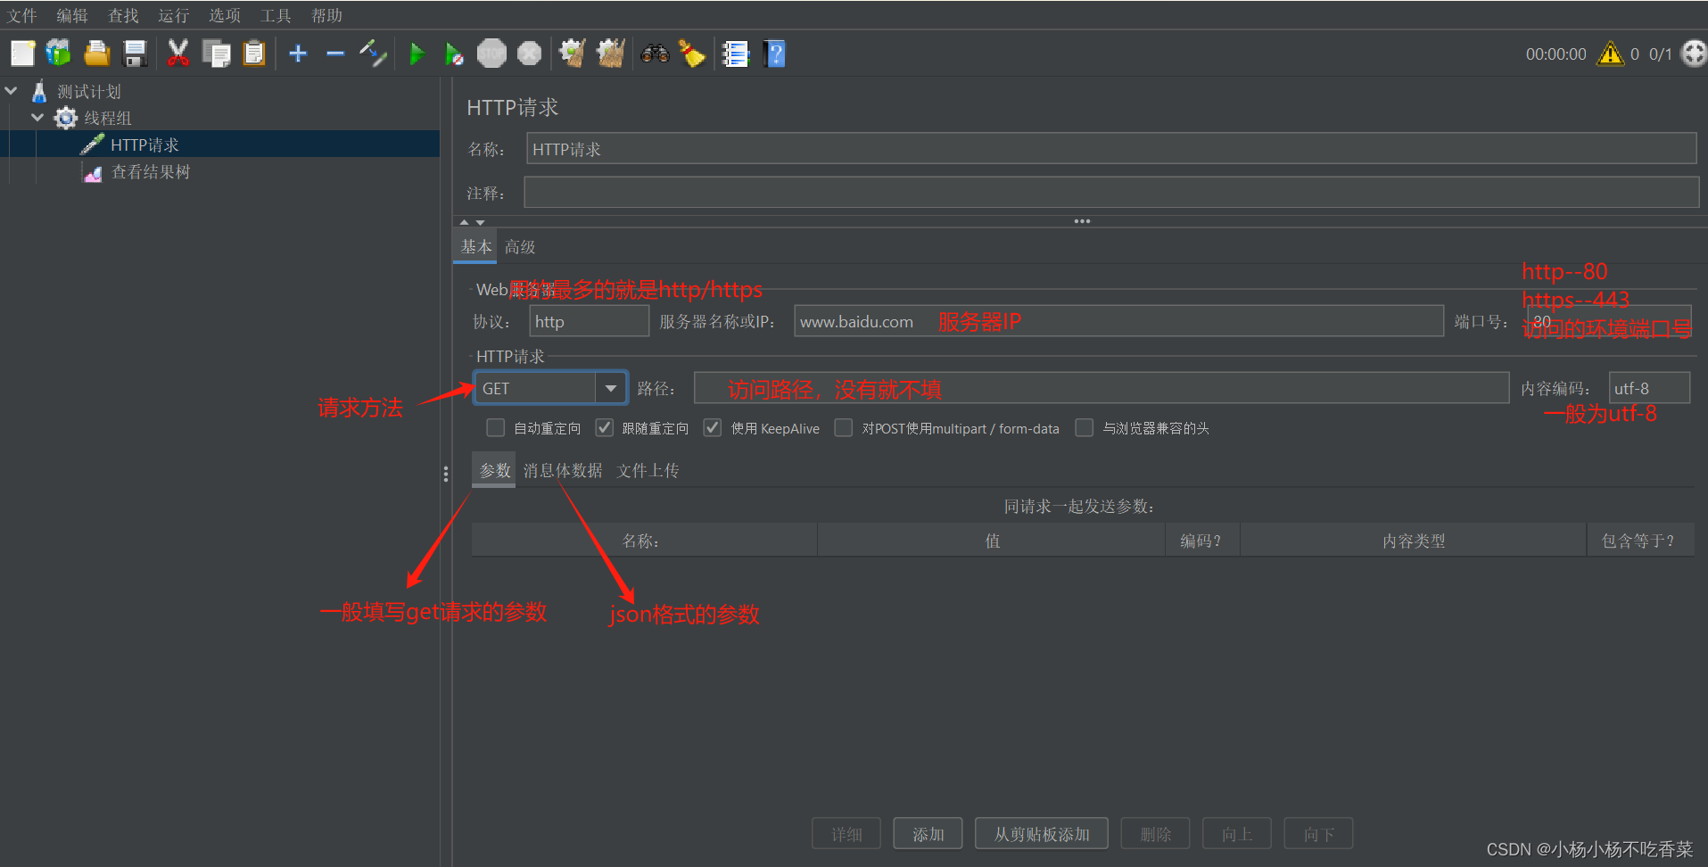Open the Templates icon
Viewport: 1708px width, 867px height.
[x=59, y=54]
